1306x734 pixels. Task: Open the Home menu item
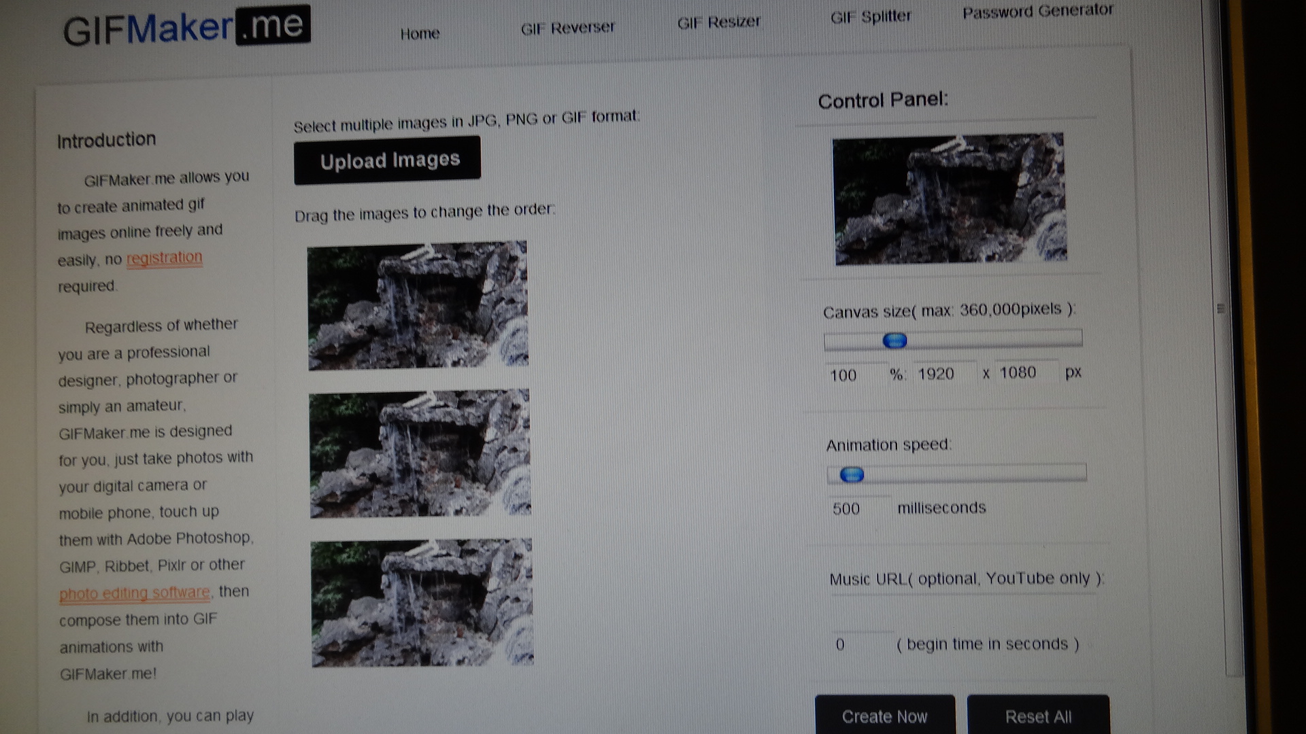pos(420,33)
